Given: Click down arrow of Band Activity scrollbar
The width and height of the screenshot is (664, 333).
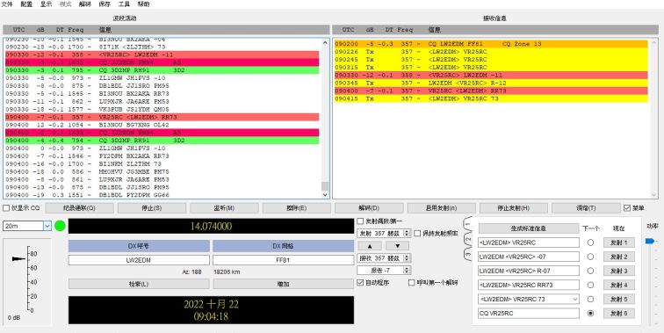Looking at the screenshot, I should pyautogui.click(x=325, y=194).
